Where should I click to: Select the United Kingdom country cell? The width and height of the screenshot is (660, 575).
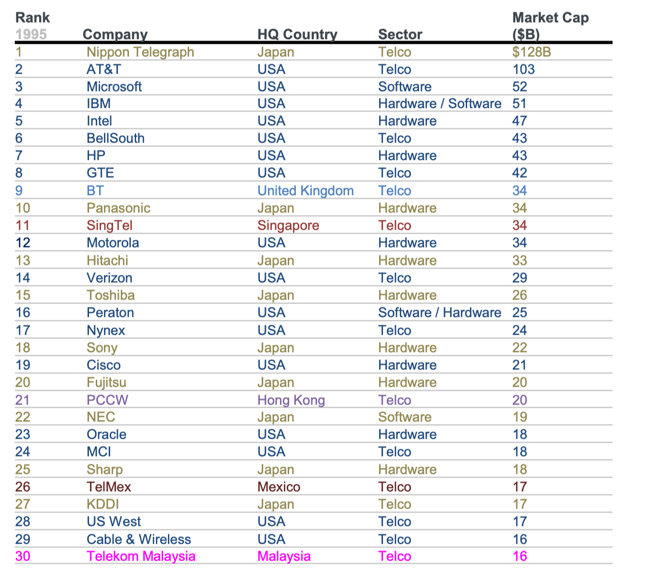point(305,191)
